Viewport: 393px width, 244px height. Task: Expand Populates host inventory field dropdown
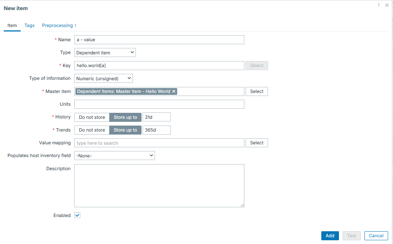point(114,156)
